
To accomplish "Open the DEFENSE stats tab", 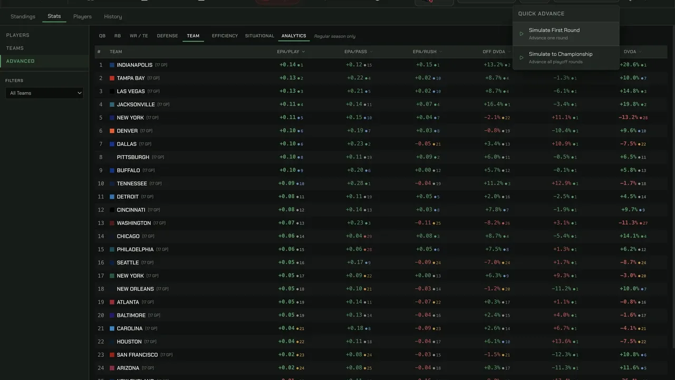I will [x=167, y=36].
